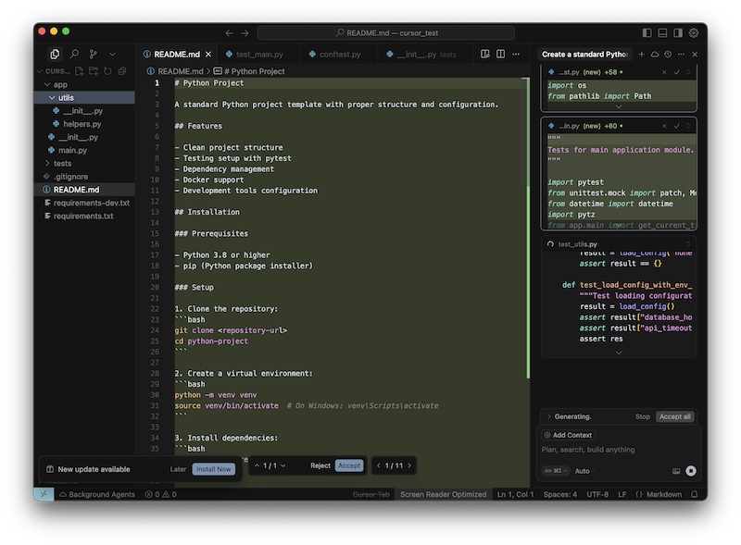Split the editor to the right
This screenshot has width=741, height=545.
click(x=500, y=54)
